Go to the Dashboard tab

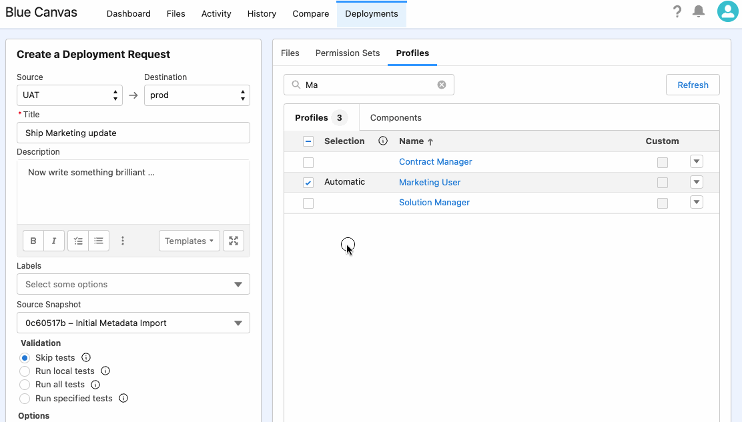click(129, 14)
